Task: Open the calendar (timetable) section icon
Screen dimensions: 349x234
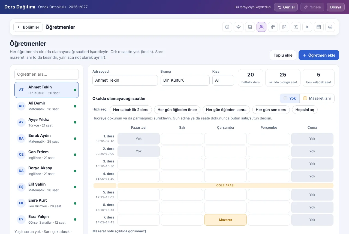Action: (x=319, y=27)
